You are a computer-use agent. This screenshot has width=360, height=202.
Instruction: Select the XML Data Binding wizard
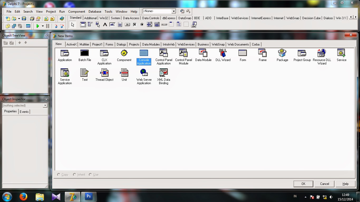pos(163,74)
